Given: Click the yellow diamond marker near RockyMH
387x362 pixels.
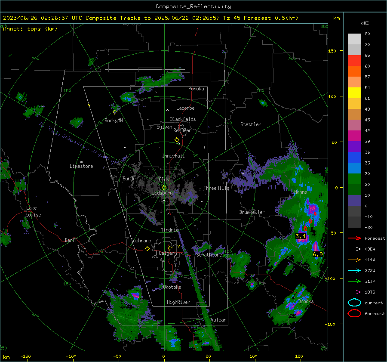Looking at the screenshot, I should coord(115,112).
